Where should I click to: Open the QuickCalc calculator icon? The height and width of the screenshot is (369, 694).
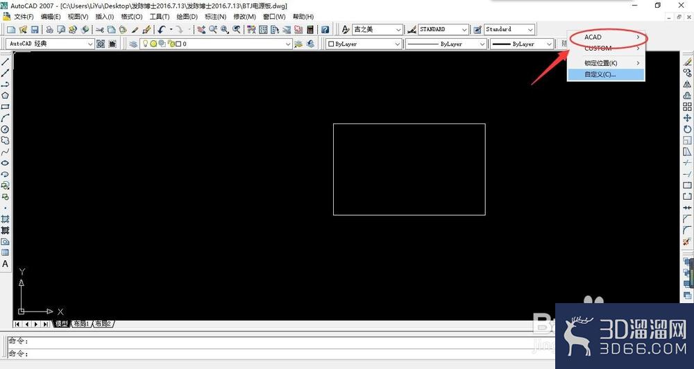point(310,29)
